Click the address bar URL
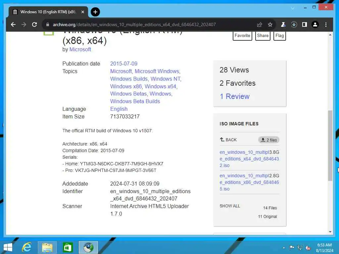Screen dimensions: 339x254 [x=134, y=24]
